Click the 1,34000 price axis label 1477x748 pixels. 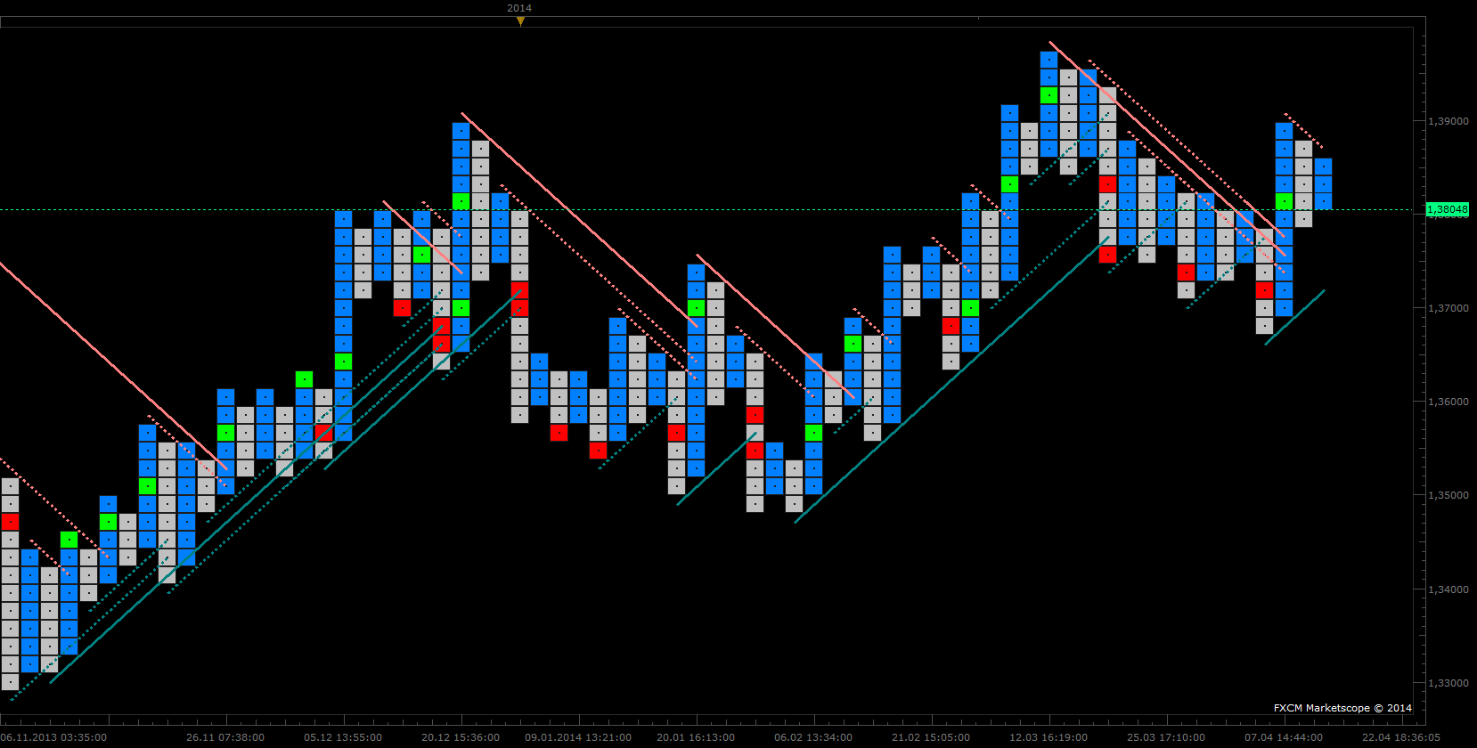click(1448, 589)
